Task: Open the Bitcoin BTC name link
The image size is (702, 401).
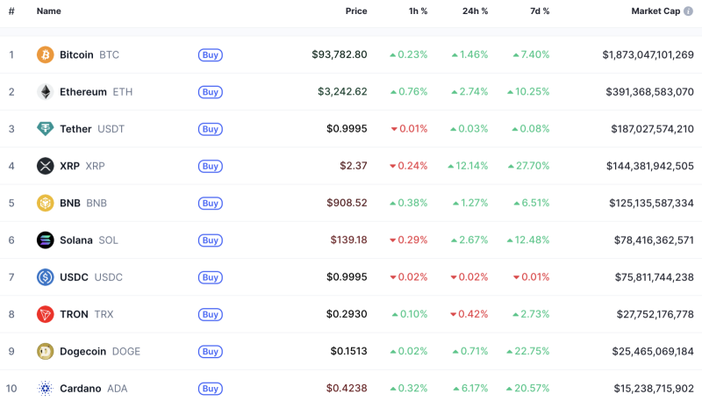Action: (90, 54)
